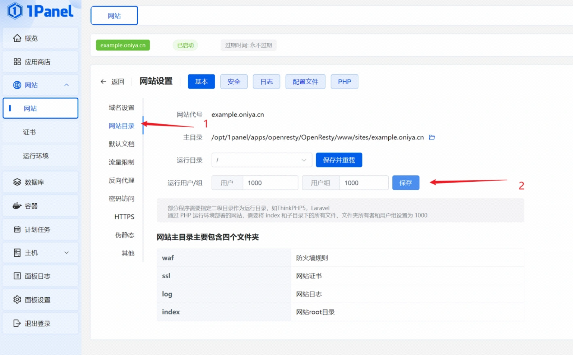
Task: Click the database stack icon
Action: pyautogui.click(x=17, y=182)
